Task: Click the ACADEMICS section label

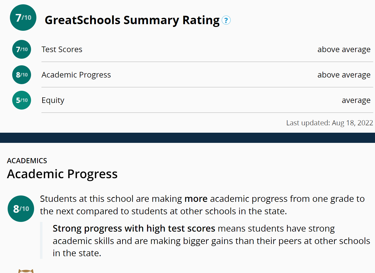Action: 27,161
